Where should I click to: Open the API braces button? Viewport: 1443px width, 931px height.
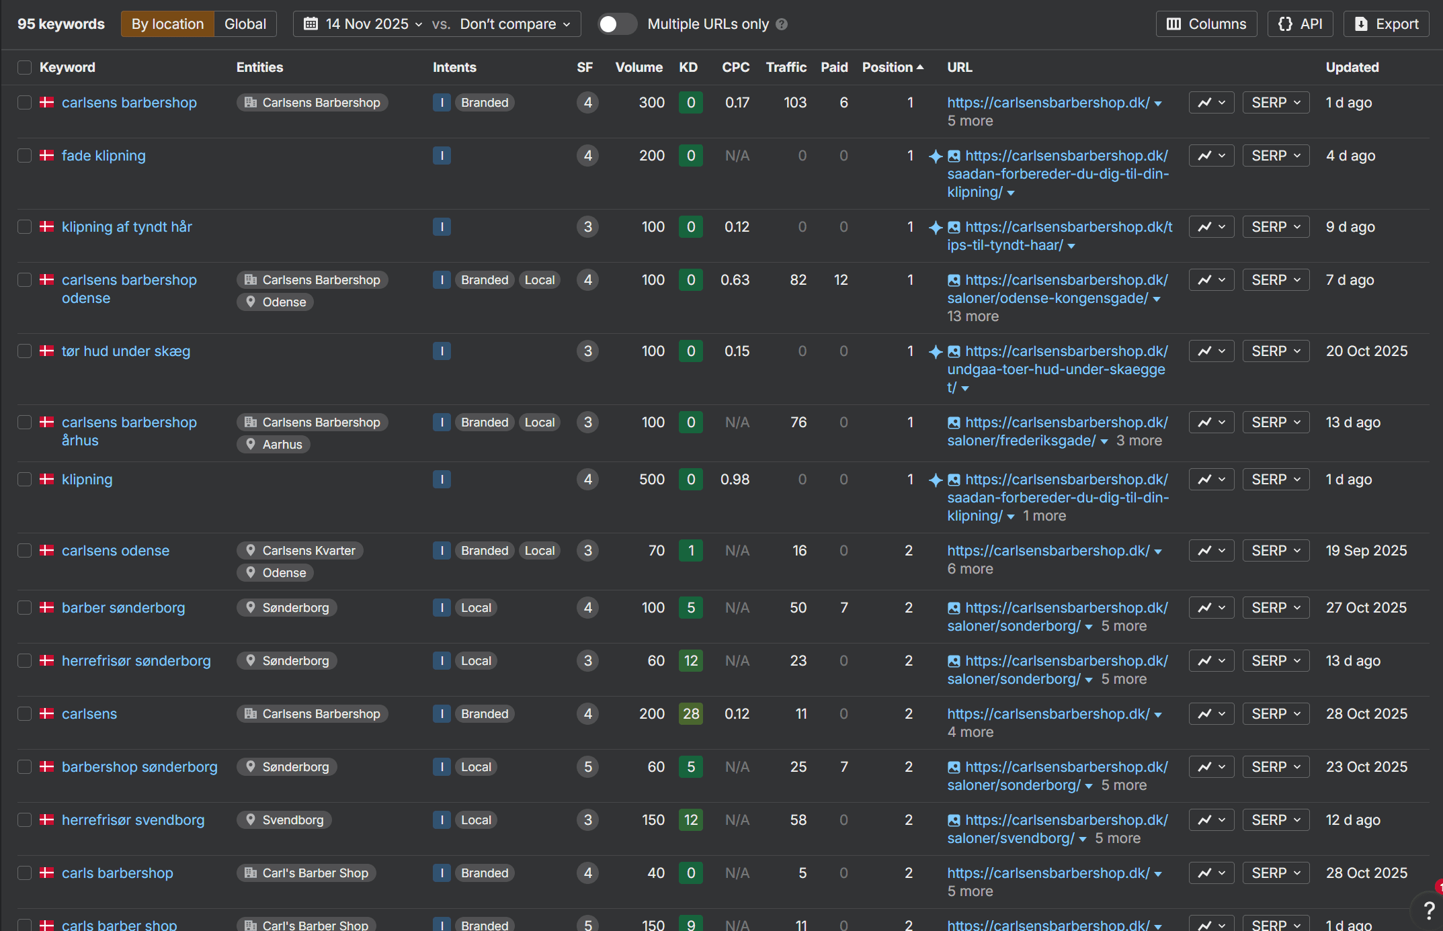[x=1300, y=24]
